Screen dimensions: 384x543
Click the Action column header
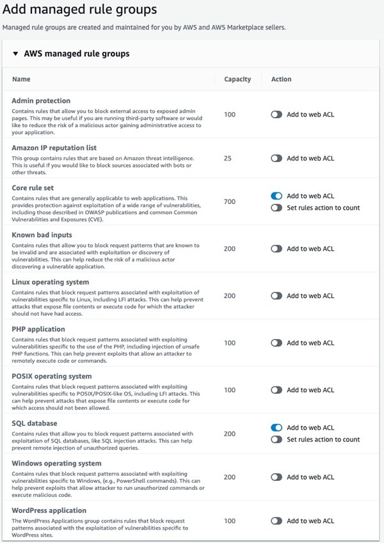(x=281, y=79)
